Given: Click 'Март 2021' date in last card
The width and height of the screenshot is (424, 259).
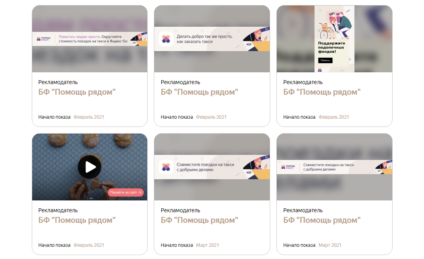Looking at the screenshot, I should tap(330, 245).
